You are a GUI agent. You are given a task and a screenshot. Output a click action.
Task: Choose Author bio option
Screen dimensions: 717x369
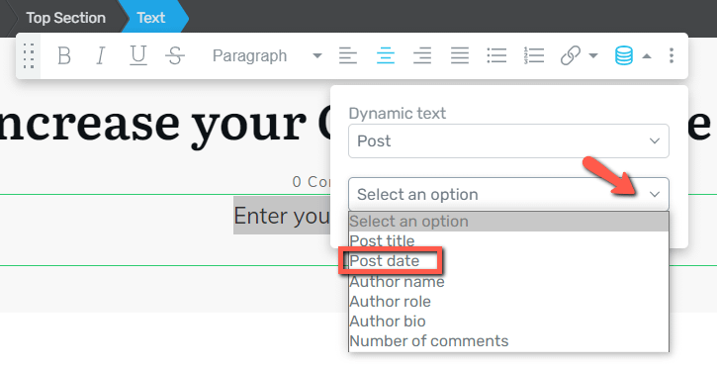[508, 321]
